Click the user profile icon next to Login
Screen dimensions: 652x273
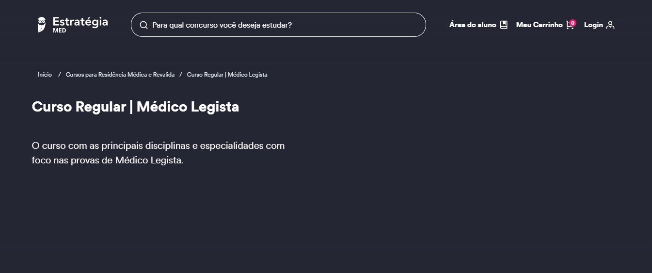610,25
